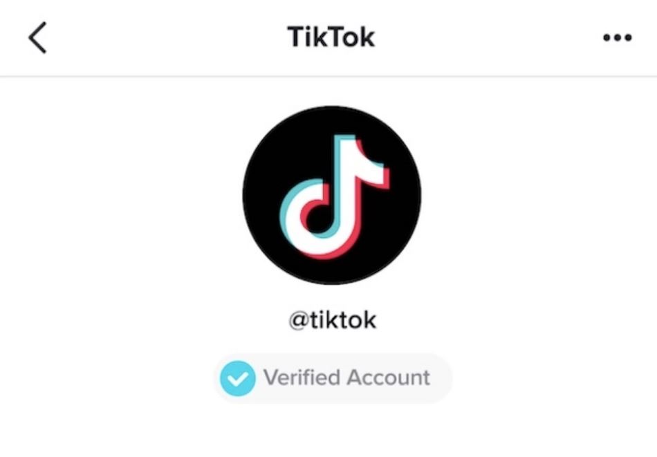
Task: Go back using the left chevron arrow
Action: point(37,38)
